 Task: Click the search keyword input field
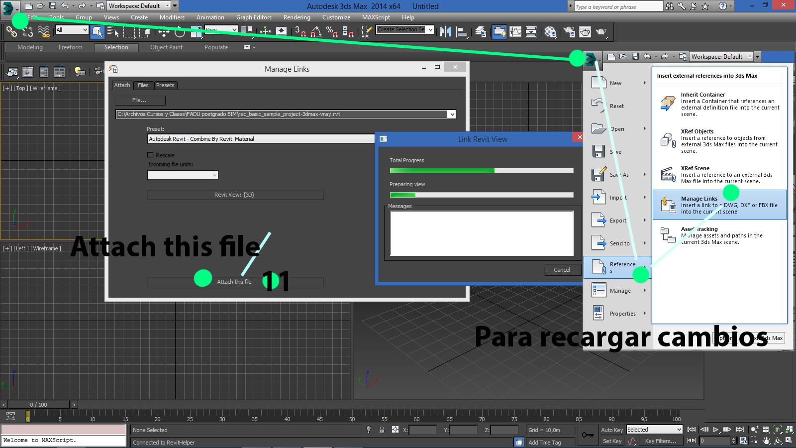pyautogui.click(x=618, y=6)
